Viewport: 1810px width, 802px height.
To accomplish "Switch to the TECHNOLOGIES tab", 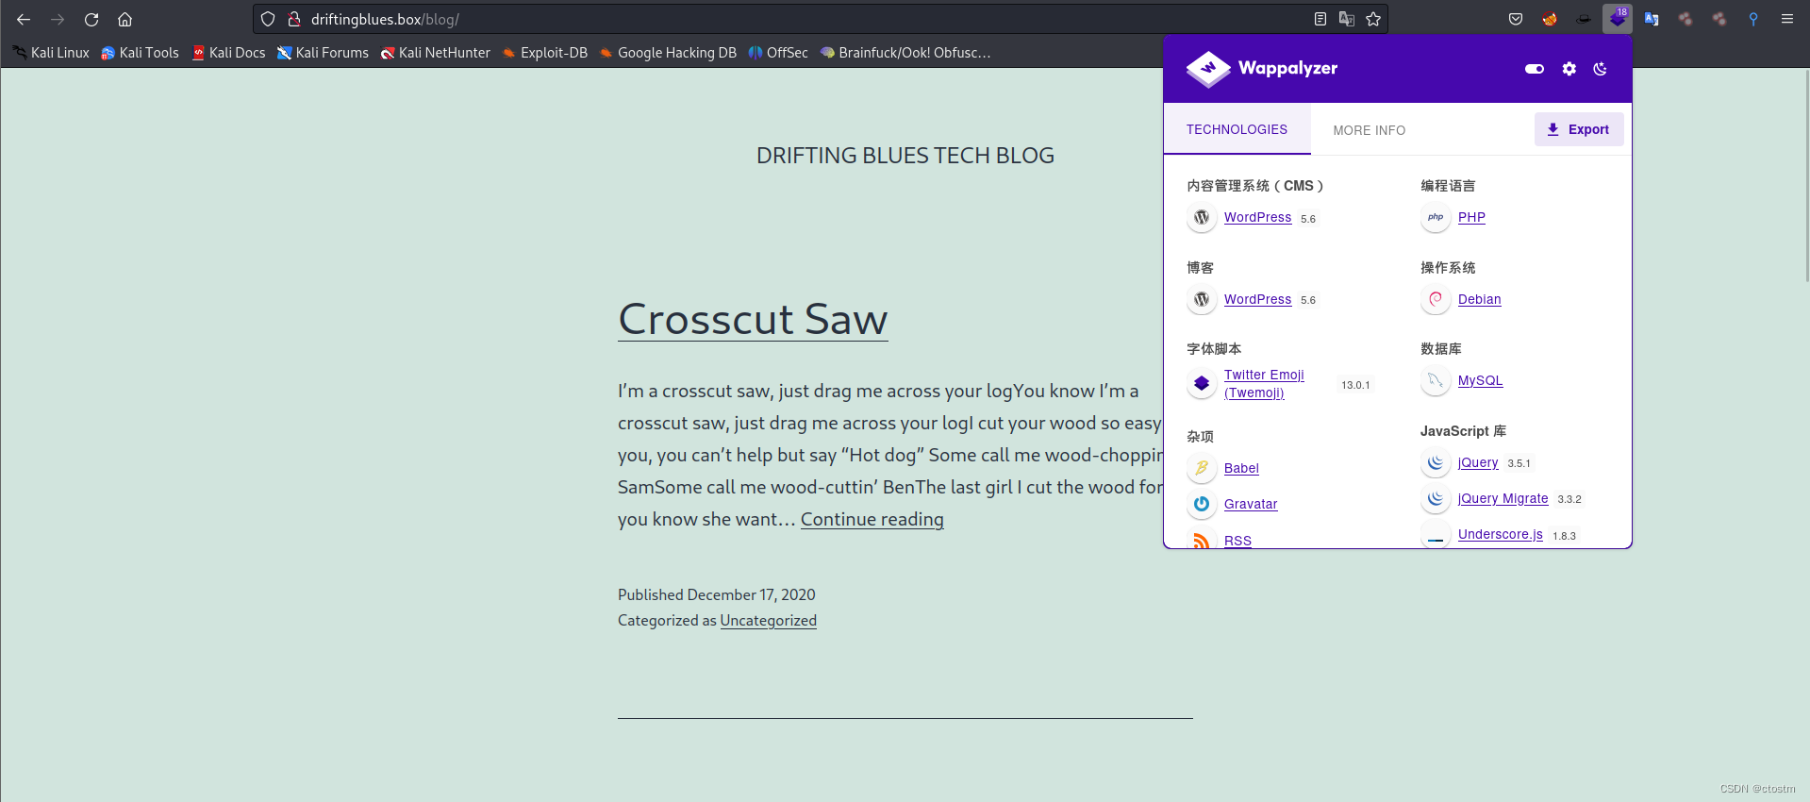I will (x=1237, y=129).
